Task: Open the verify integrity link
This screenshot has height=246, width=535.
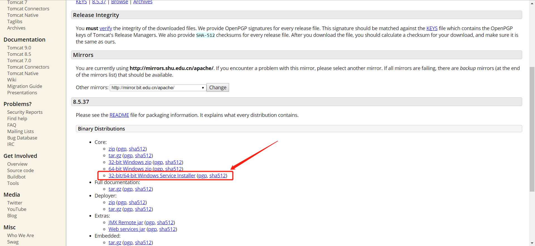Action: pos(106,28)
